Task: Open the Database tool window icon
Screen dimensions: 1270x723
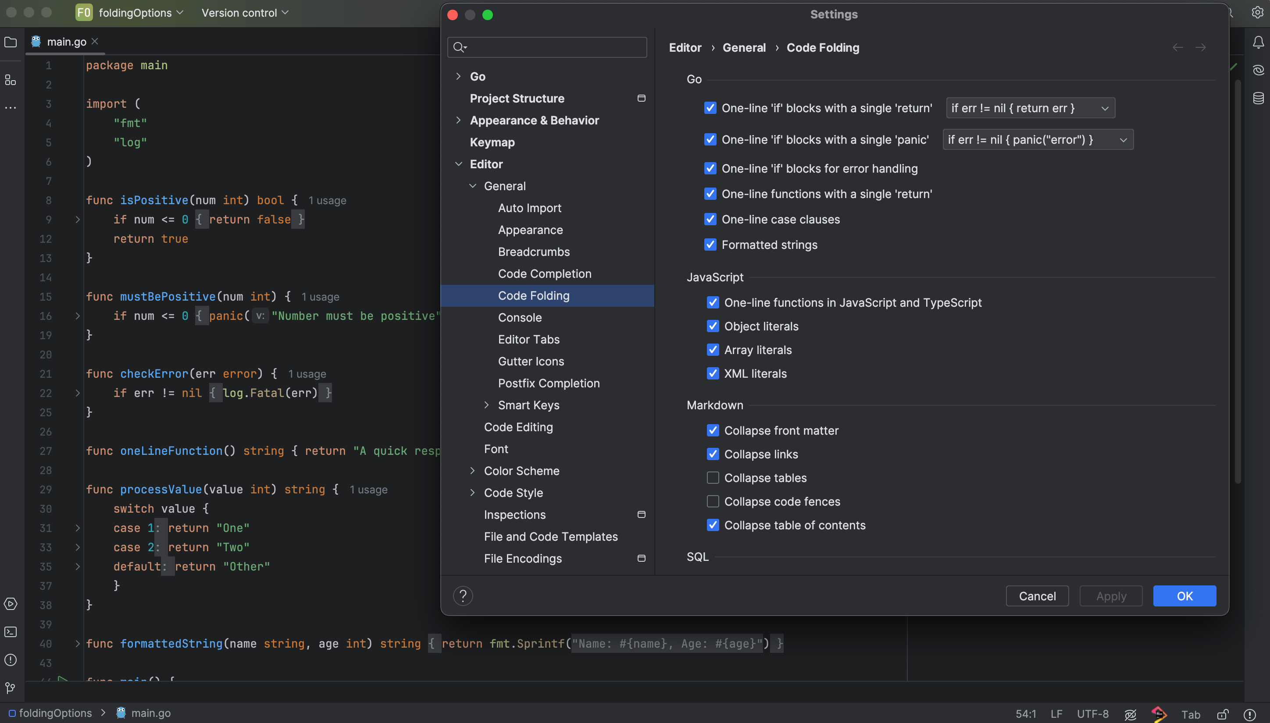Action: click(1258, 98)
